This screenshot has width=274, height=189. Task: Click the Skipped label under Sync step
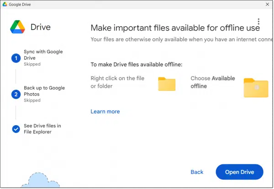(x=32, y=64)
